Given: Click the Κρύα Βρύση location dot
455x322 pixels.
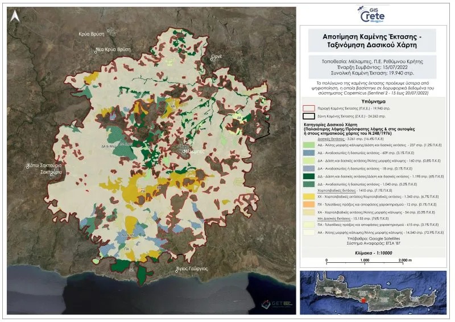Looking at the screenshot, I should click(x=108, y=30).
